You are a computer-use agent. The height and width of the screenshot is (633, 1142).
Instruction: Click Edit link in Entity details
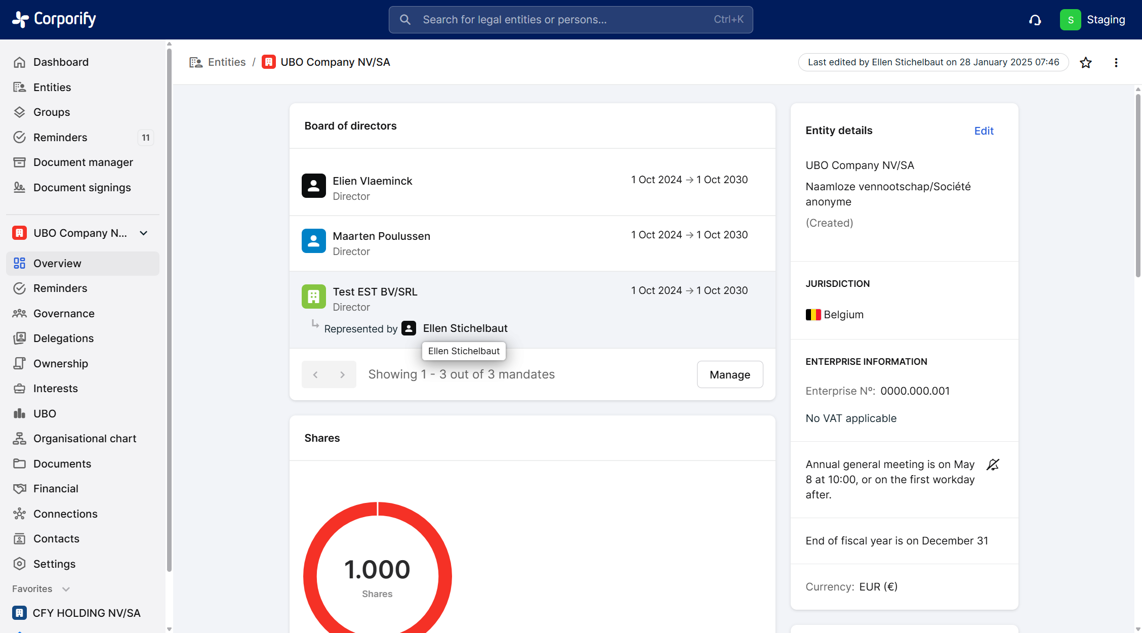pos(984,131)
